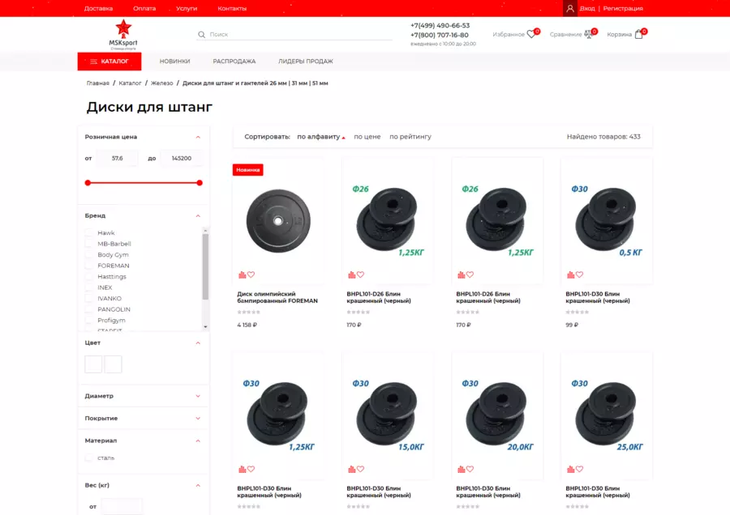Check the FOREMAN brand filter

(89, 266)
